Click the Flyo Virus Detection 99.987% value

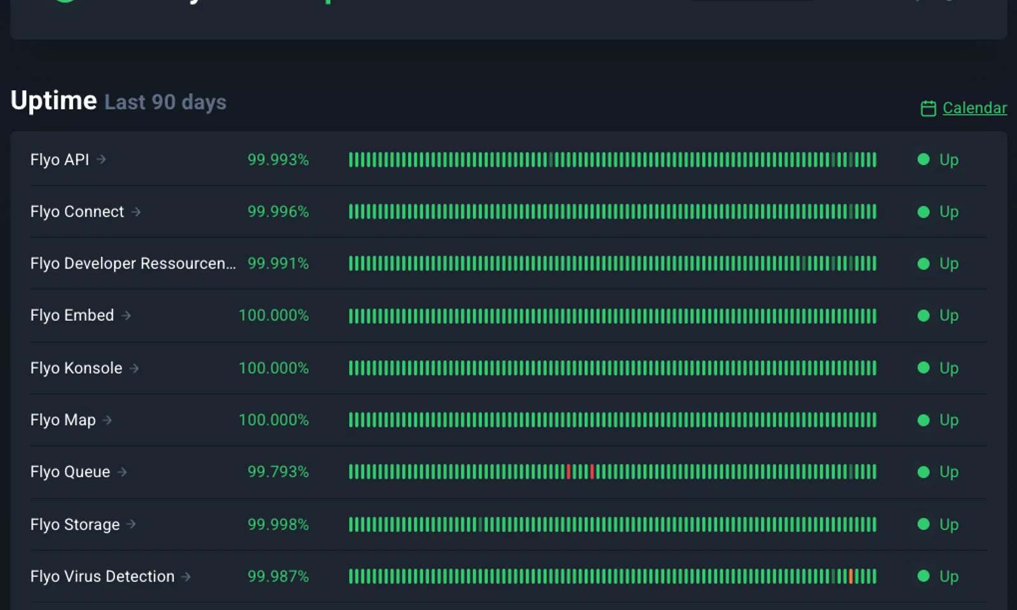pyautogui.click(x=278, y=576)
